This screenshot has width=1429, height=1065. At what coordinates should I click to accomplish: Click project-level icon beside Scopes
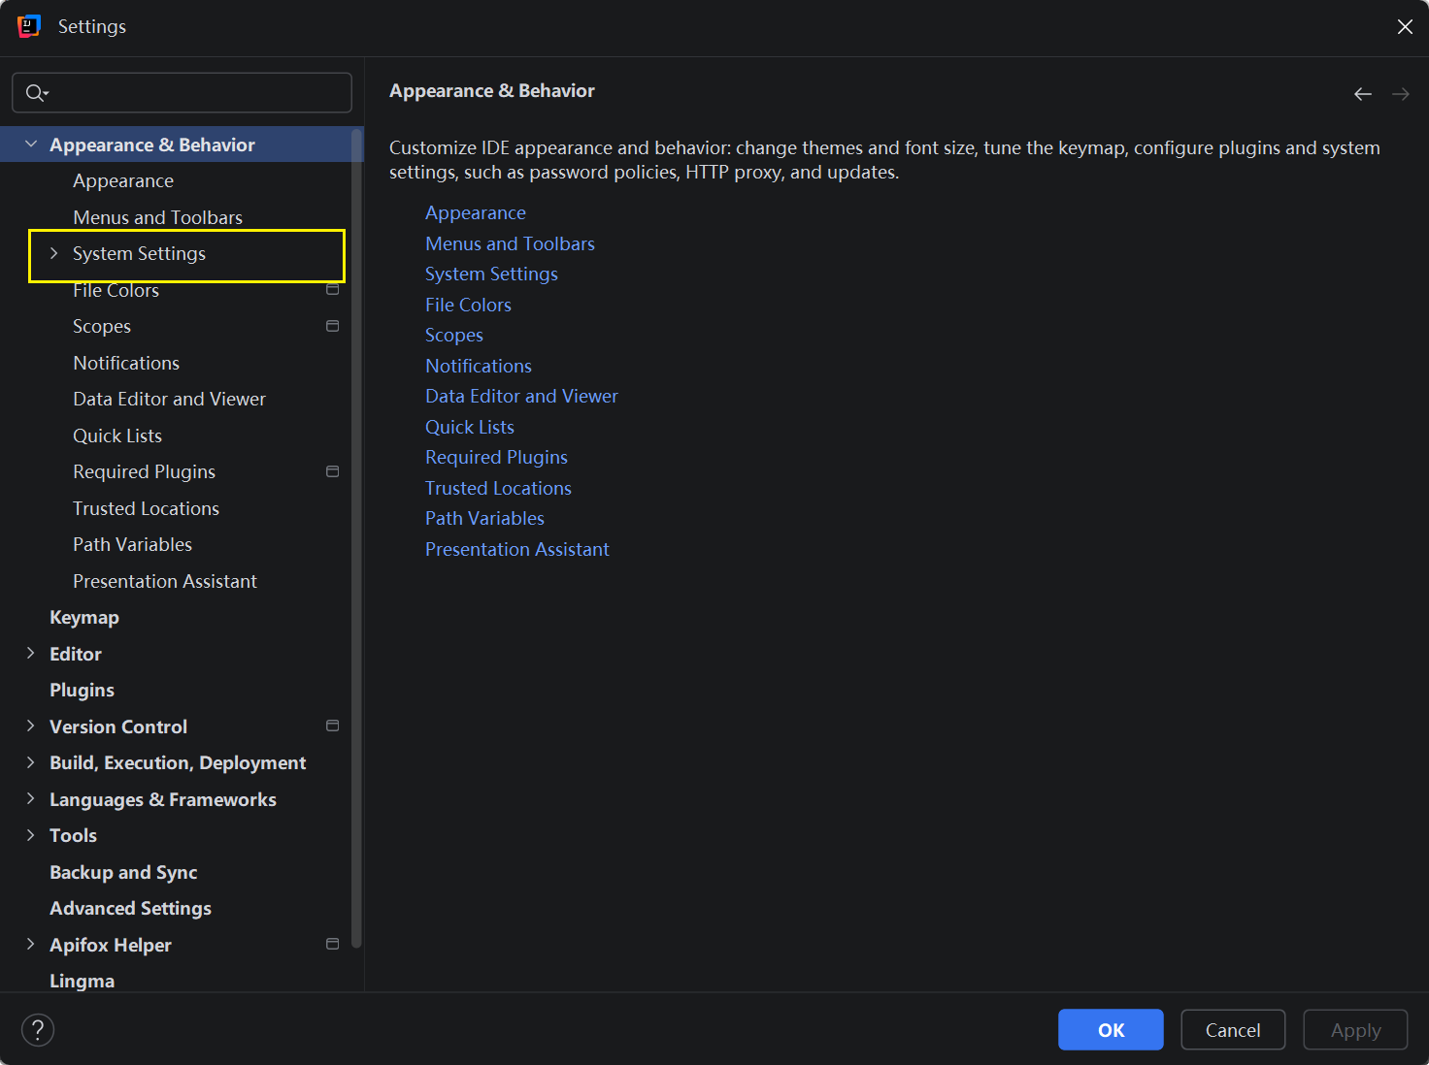[x=332, y=327]
